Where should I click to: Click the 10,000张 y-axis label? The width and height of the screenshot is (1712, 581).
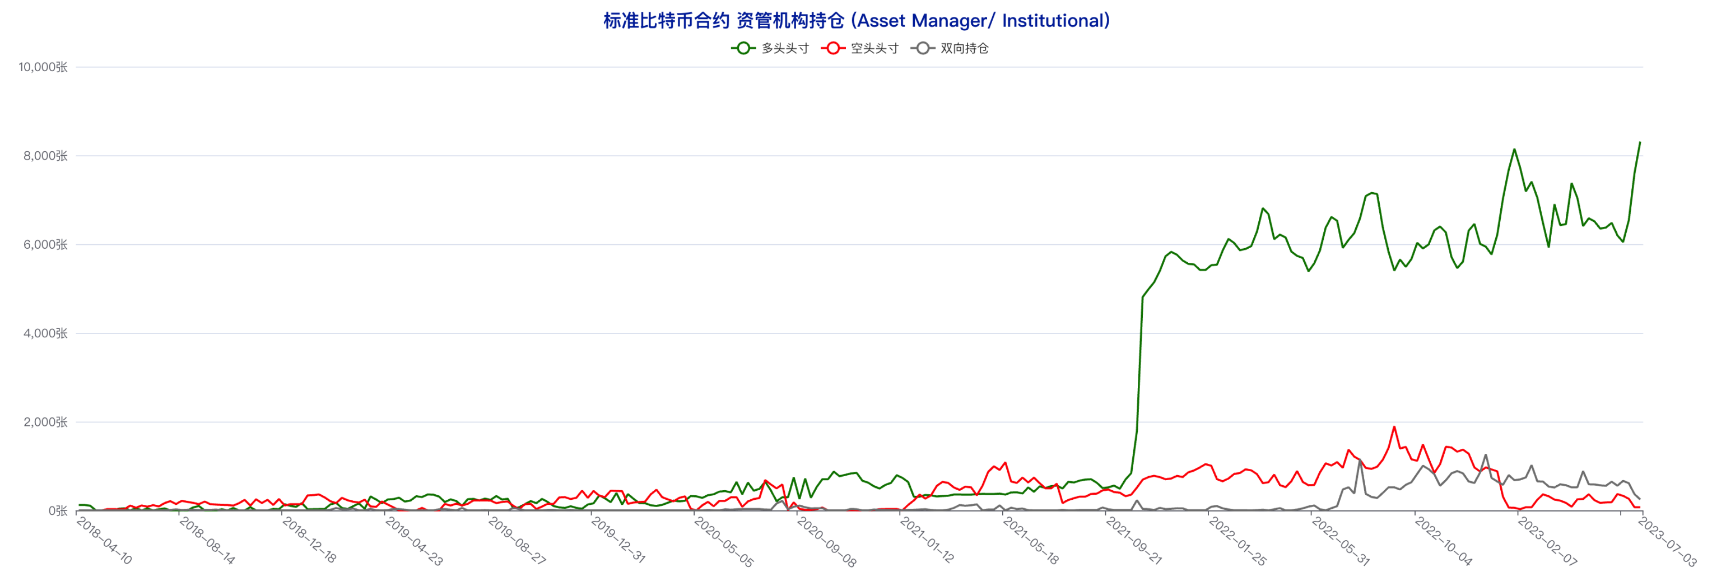[x=43, y=67]
